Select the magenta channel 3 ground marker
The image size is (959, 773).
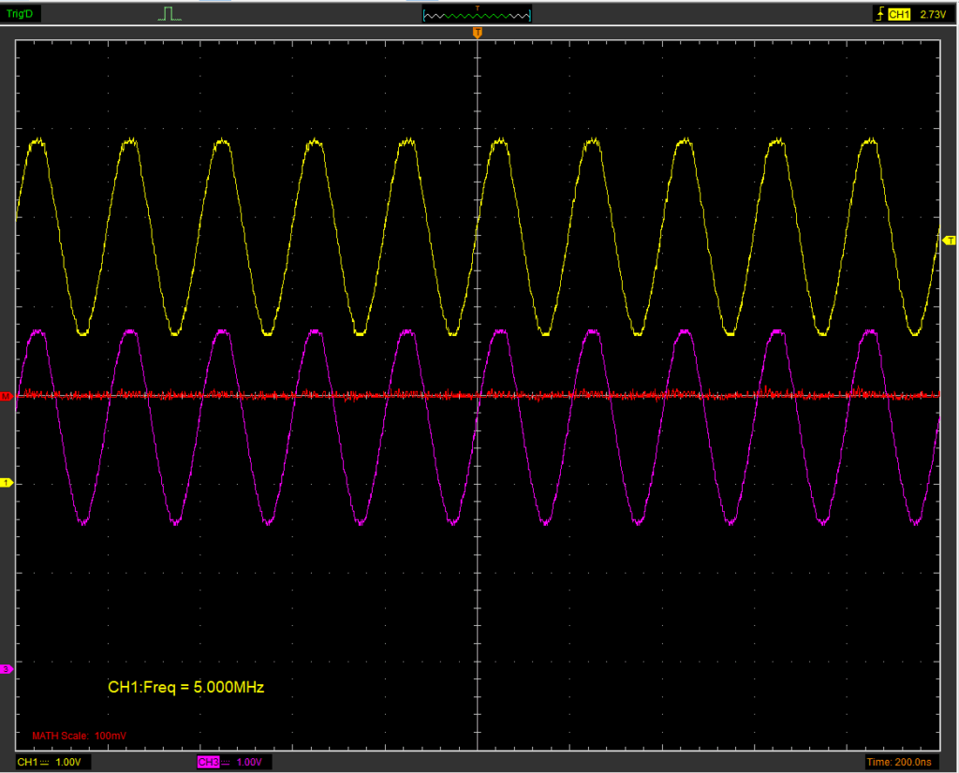(x=7, y=668)
